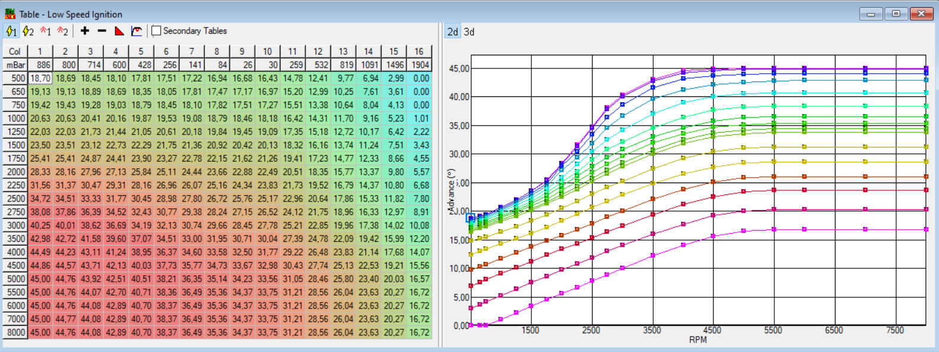Click cell 34,72 in row 2500
This screenshot has width=939, height=352.
40,199
